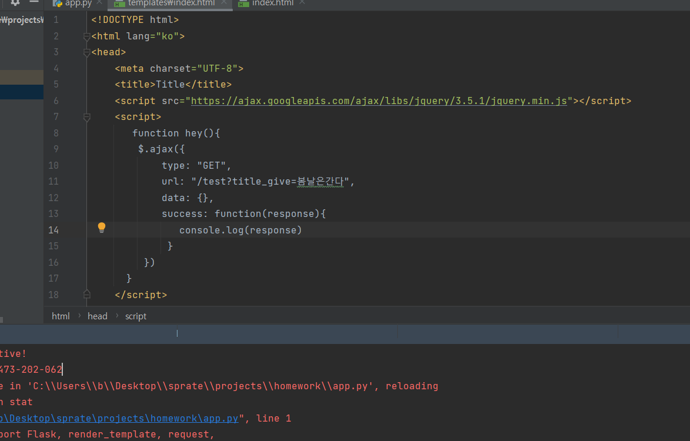
Task: Click the console word reloading
Action: (412, 386)
